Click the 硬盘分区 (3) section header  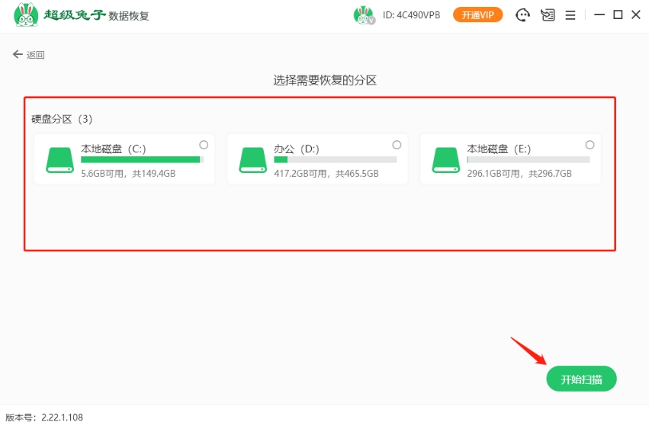pyautogui.click(x=62, y=119)
